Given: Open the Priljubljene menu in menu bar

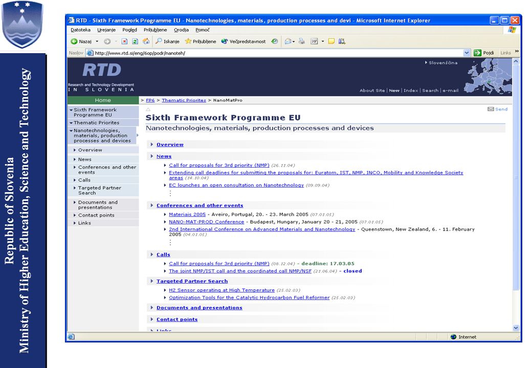Looking at the screenshot, I should click(x=155, y=30).
